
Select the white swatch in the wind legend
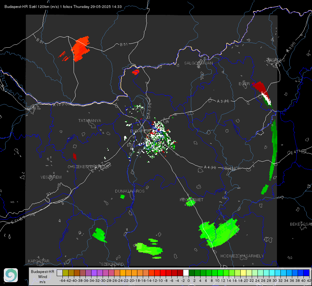pos(186,273)
